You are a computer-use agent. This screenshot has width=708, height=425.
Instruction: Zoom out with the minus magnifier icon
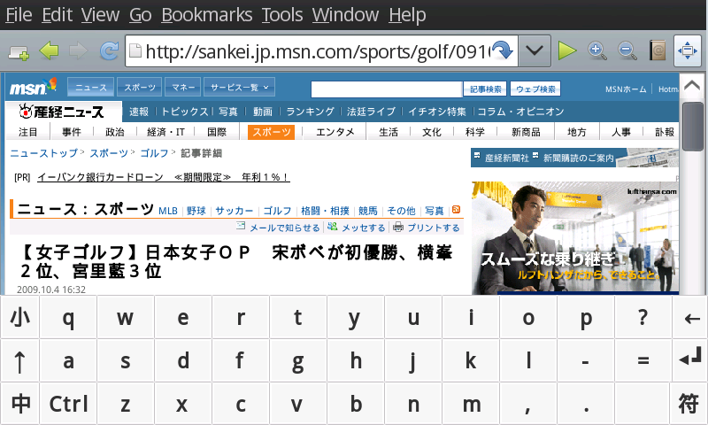627,50
